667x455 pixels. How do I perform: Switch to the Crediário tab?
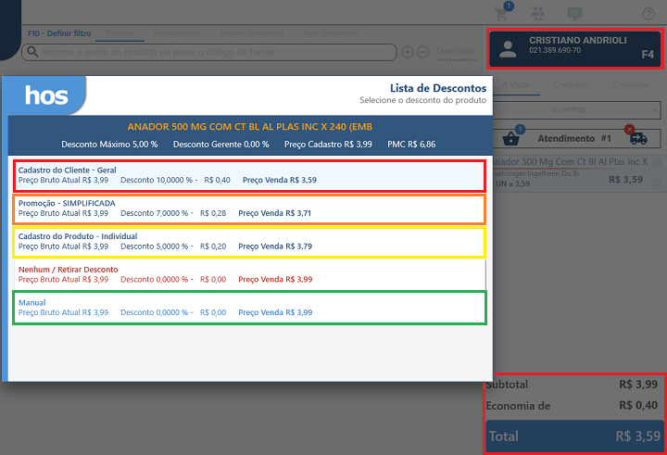click(x=573, y=84)
